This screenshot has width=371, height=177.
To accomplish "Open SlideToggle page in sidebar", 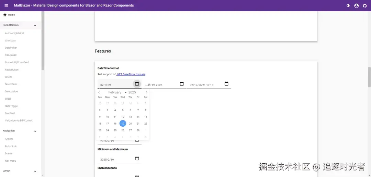I will pyautogui.click(x=11, y=106).
